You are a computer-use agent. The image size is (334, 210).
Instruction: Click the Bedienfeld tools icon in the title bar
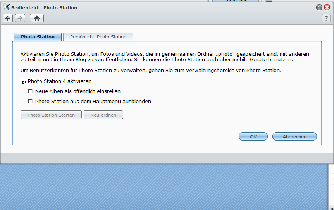click(6, 7)
